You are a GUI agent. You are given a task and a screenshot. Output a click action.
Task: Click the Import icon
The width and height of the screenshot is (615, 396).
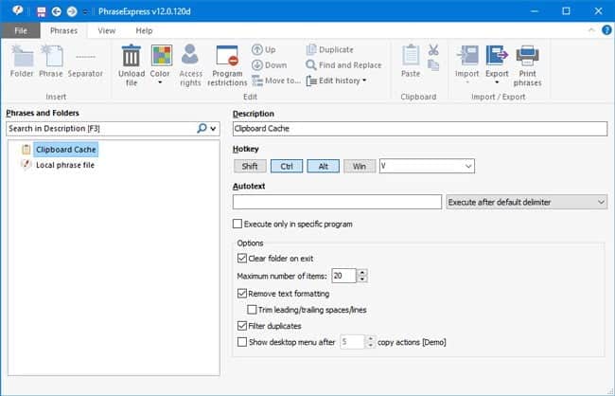467,55
